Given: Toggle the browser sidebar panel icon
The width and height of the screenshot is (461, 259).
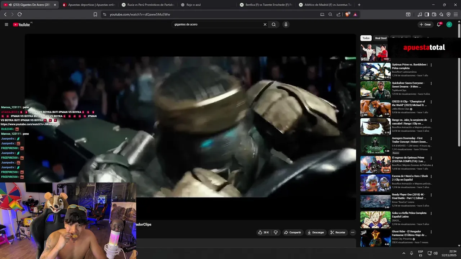Looking at the screenshot, I should (x=427, y=14).
